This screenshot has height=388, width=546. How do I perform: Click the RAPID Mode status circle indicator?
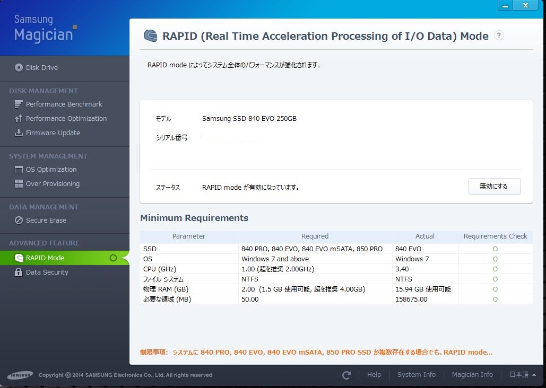[113, 258]
